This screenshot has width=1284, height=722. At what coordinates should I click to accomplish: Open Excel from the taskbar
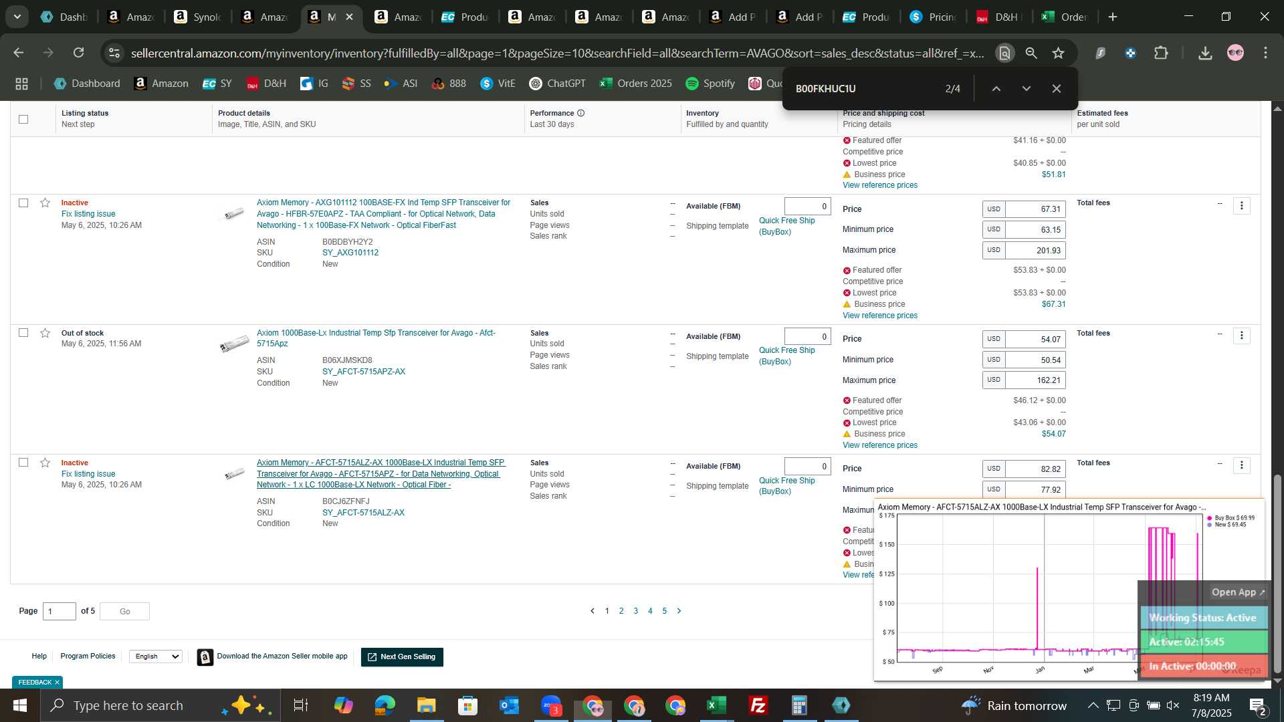(716, 705)
